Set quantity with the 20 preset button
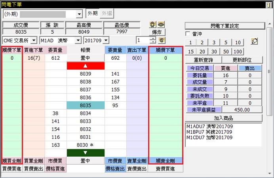Viewport: 274px width, 178px height. tap(202, 52)
